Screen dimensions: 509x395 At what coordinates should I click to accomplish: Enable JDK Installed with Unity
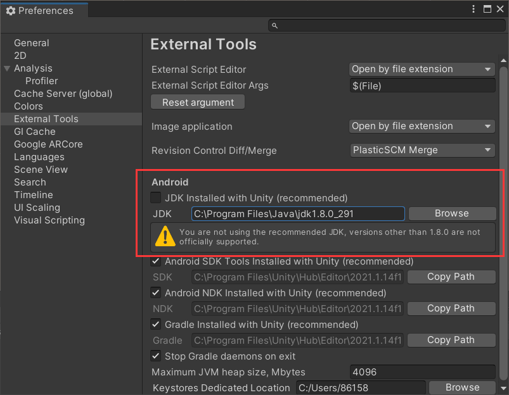tap(155, 197)
